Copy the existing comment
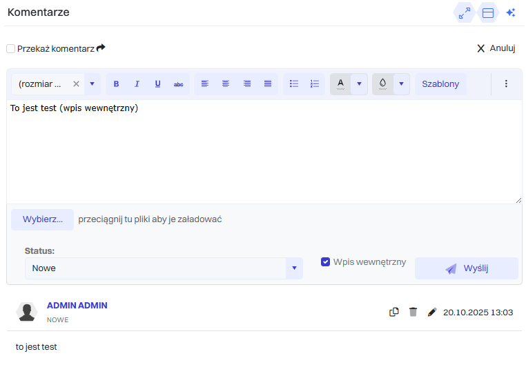 (394, 312)
